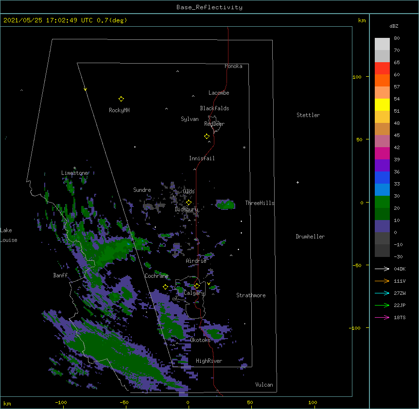This screenshot has width=419, height=409.
Task: Click the Innisfail label
Action: [x=202, y=158]
